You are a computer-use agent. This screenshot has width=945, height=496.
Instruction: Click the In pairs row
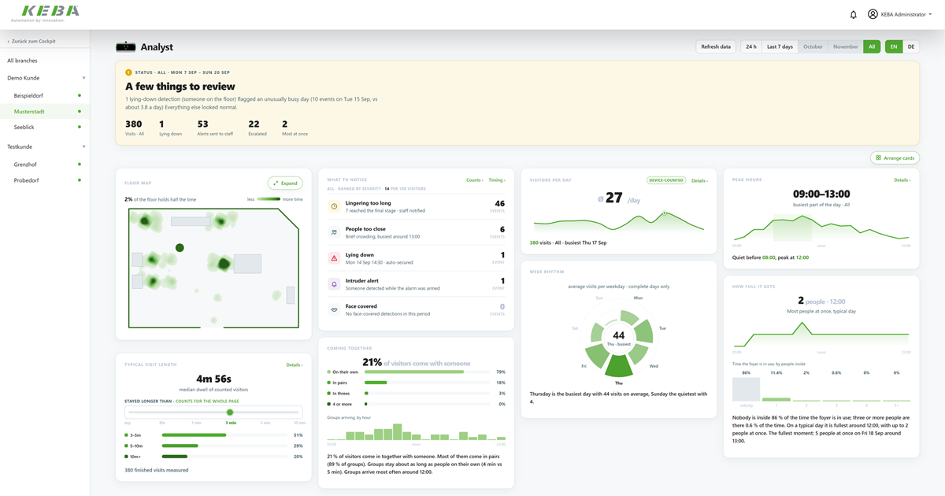coord(416,382)
